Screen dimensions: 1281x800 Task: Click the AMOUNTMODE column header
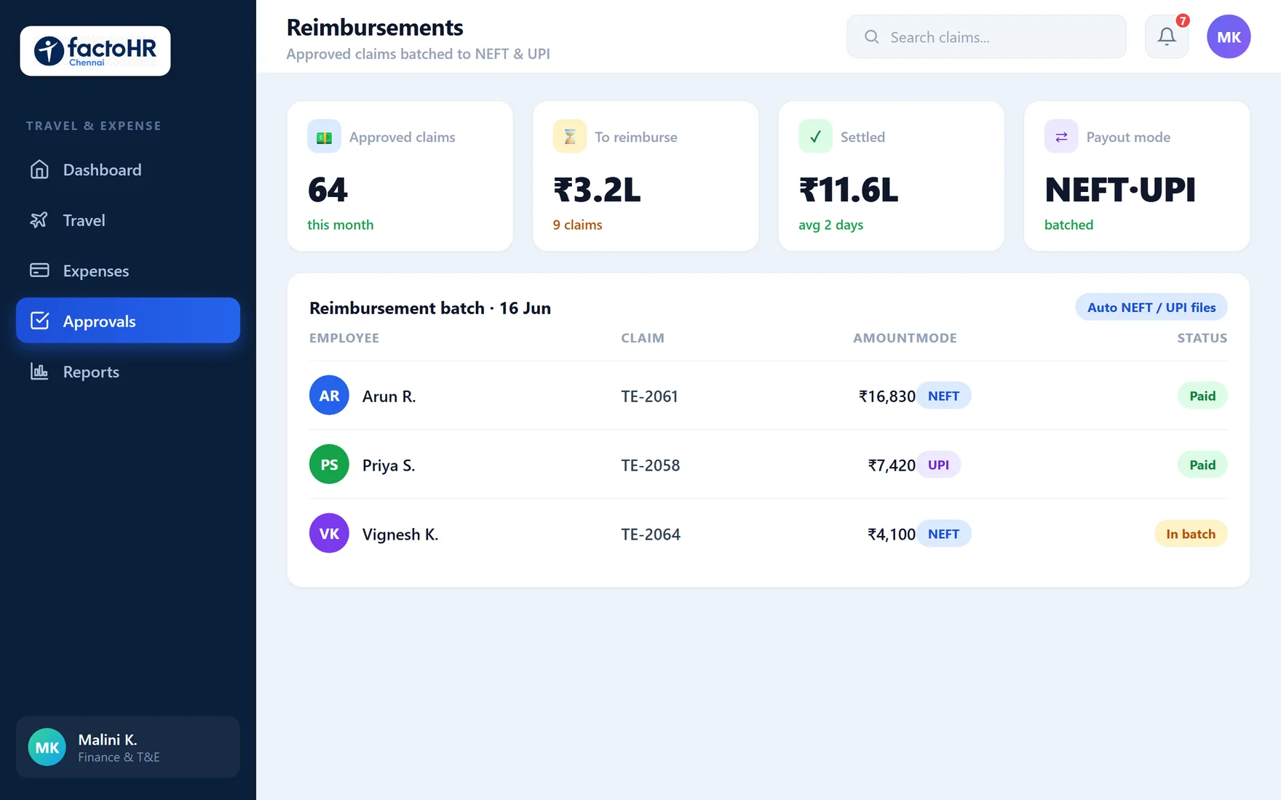(905, 338)
